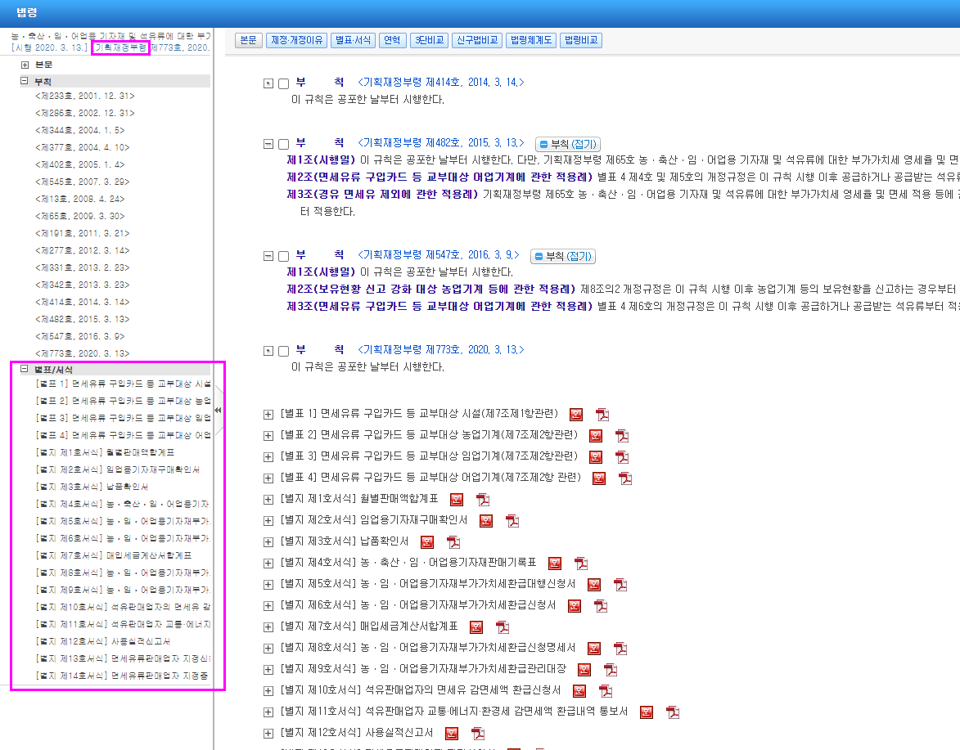Screen dimensions: 960x750
Task: Collapse the 부칙 tree node
Action: 25,81
